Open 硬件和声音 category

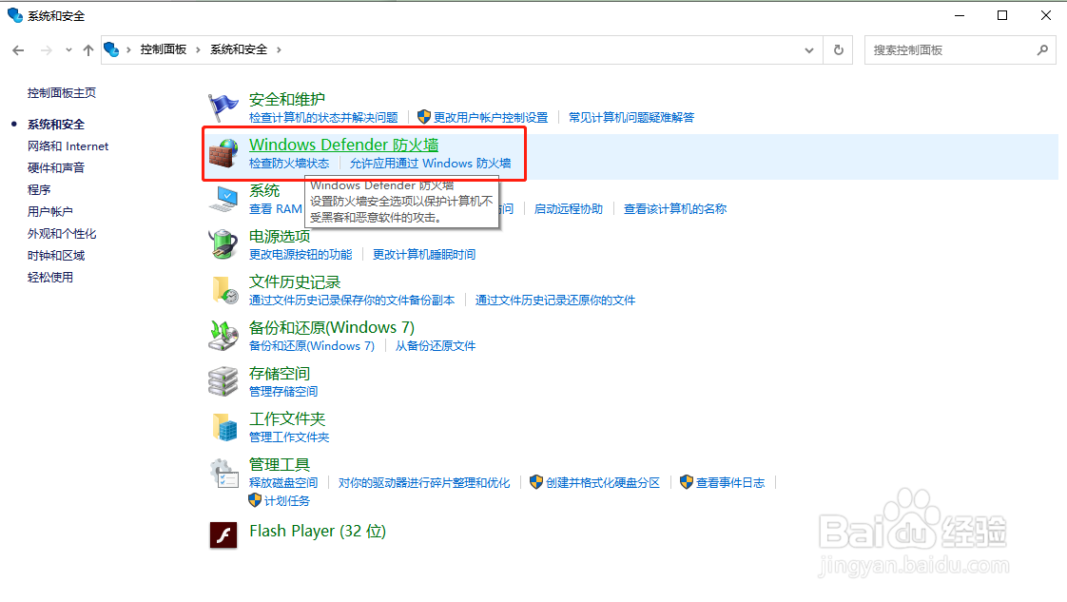(x=56, y=168)
